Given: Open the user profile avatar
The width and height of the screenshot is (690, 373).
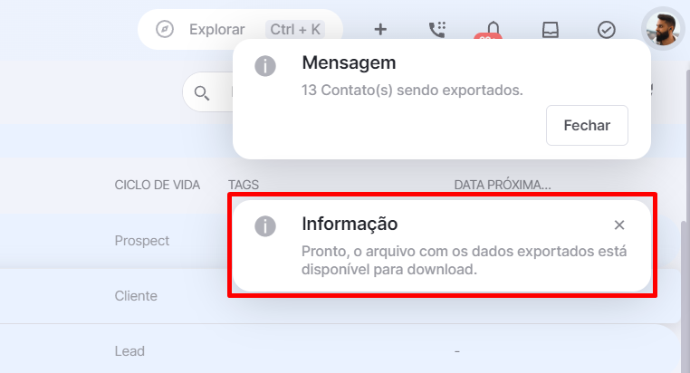Looking at the screenshot, I should [663, 29].
